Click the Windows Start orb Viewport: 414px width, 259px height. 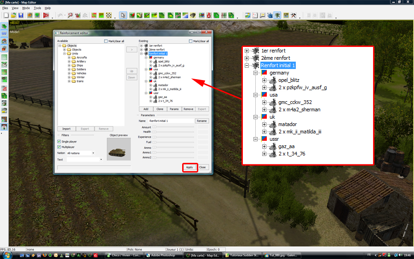click(x=7, y=255)
